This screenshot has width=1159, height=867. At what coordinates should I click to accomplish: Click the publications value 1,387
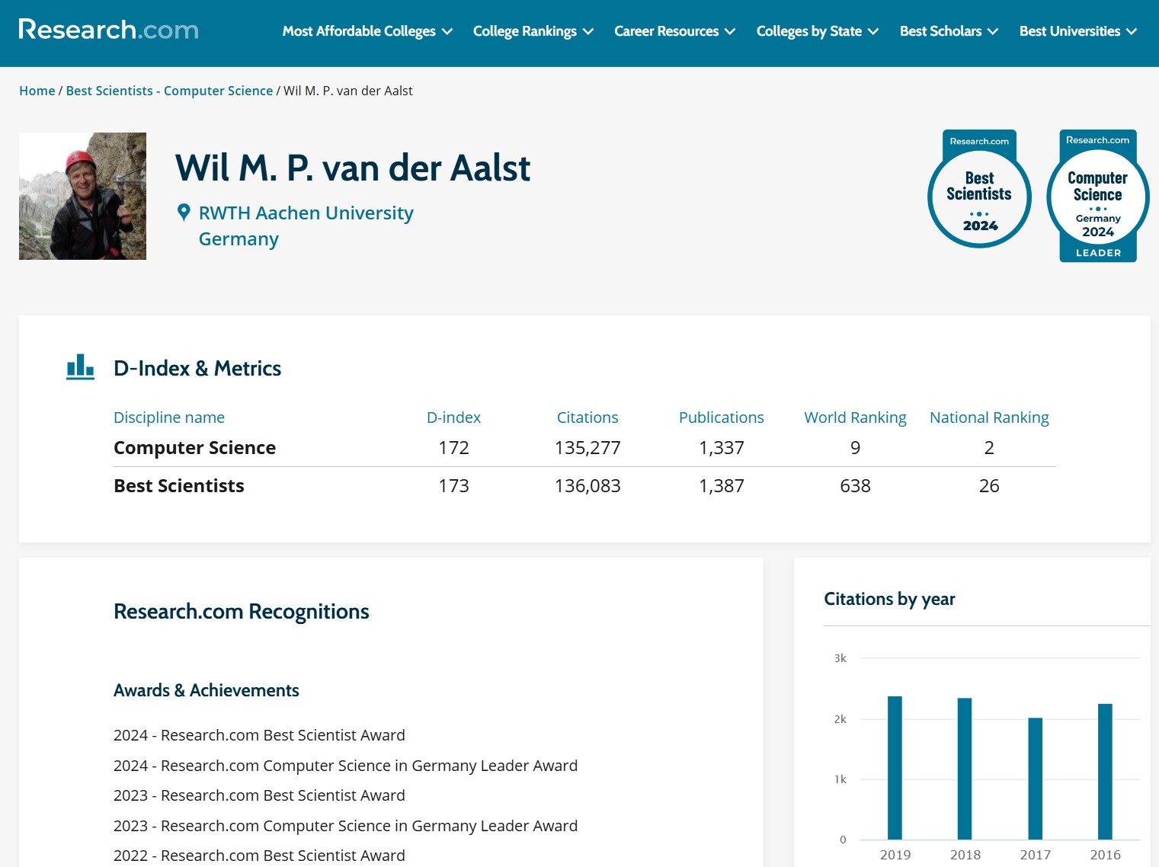point(721,486)
